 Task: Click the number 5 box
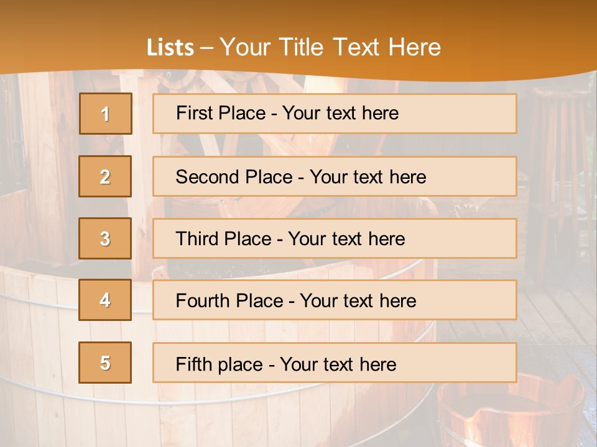[x=106, y=363]
